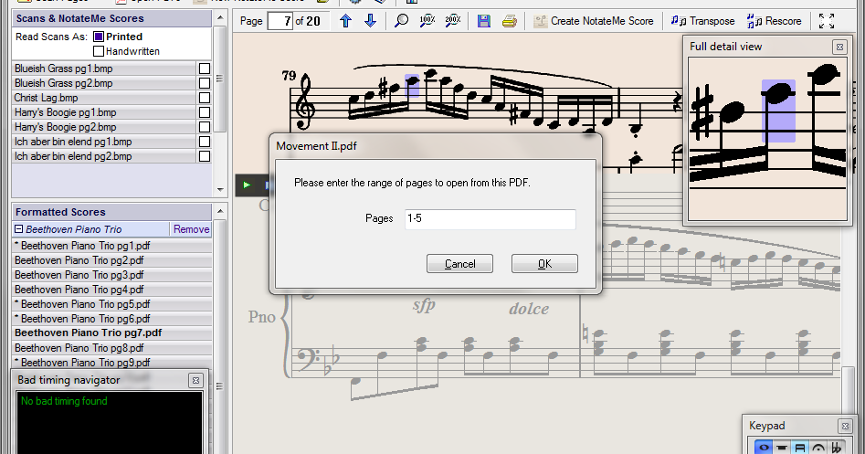Screen dimensions: 865x454
Task: Click Cancel in Movement II.pdf dialog
Action: pyautogui.click(x=459, y=264)
